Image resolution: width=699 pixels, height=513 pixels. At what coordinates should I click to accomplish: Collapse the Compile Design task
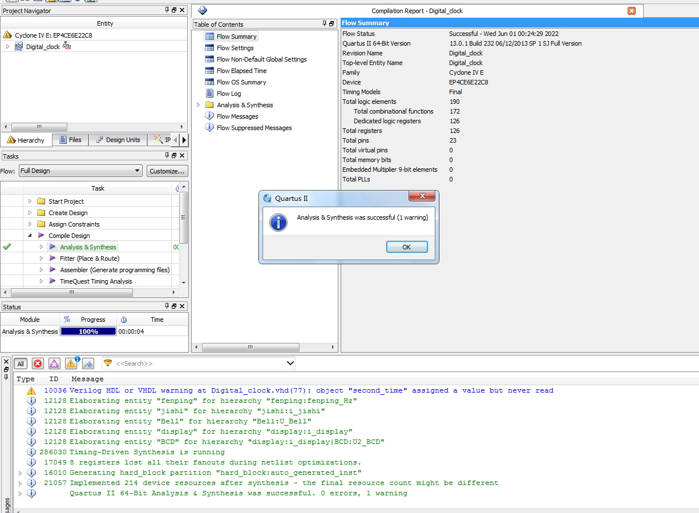(30, 236)
